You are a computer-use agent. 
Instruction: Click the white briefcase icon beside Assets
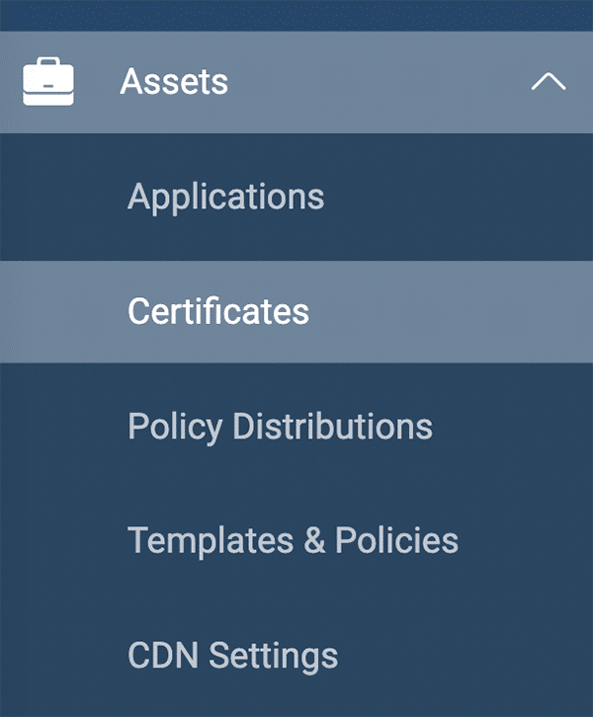(x=48, y=81)
